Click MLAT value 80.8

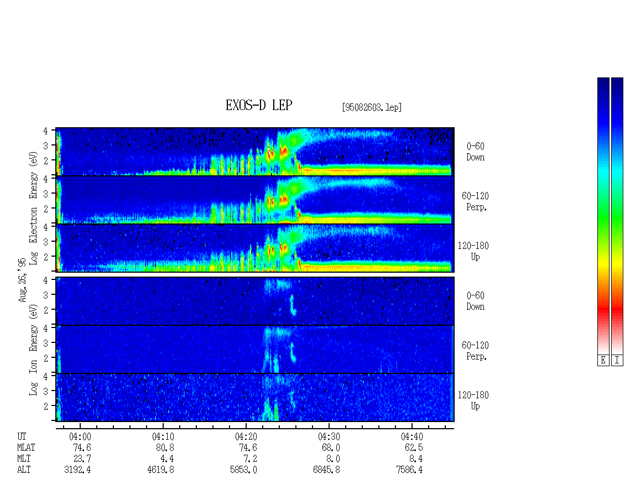(165, 447)
